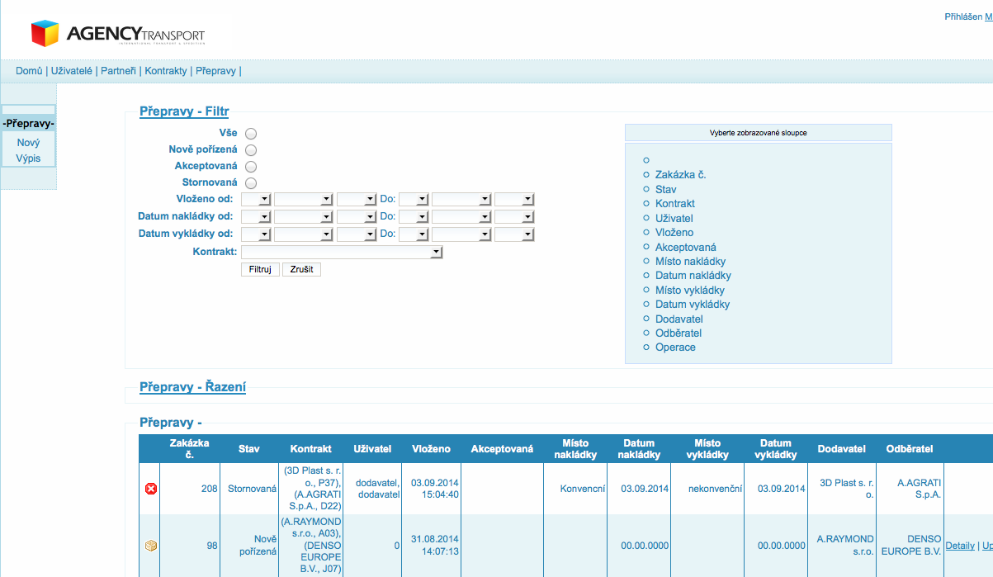Click the Nový sidebar link
The height and width of the screenshot is (577, 993).
click(28, 143)
